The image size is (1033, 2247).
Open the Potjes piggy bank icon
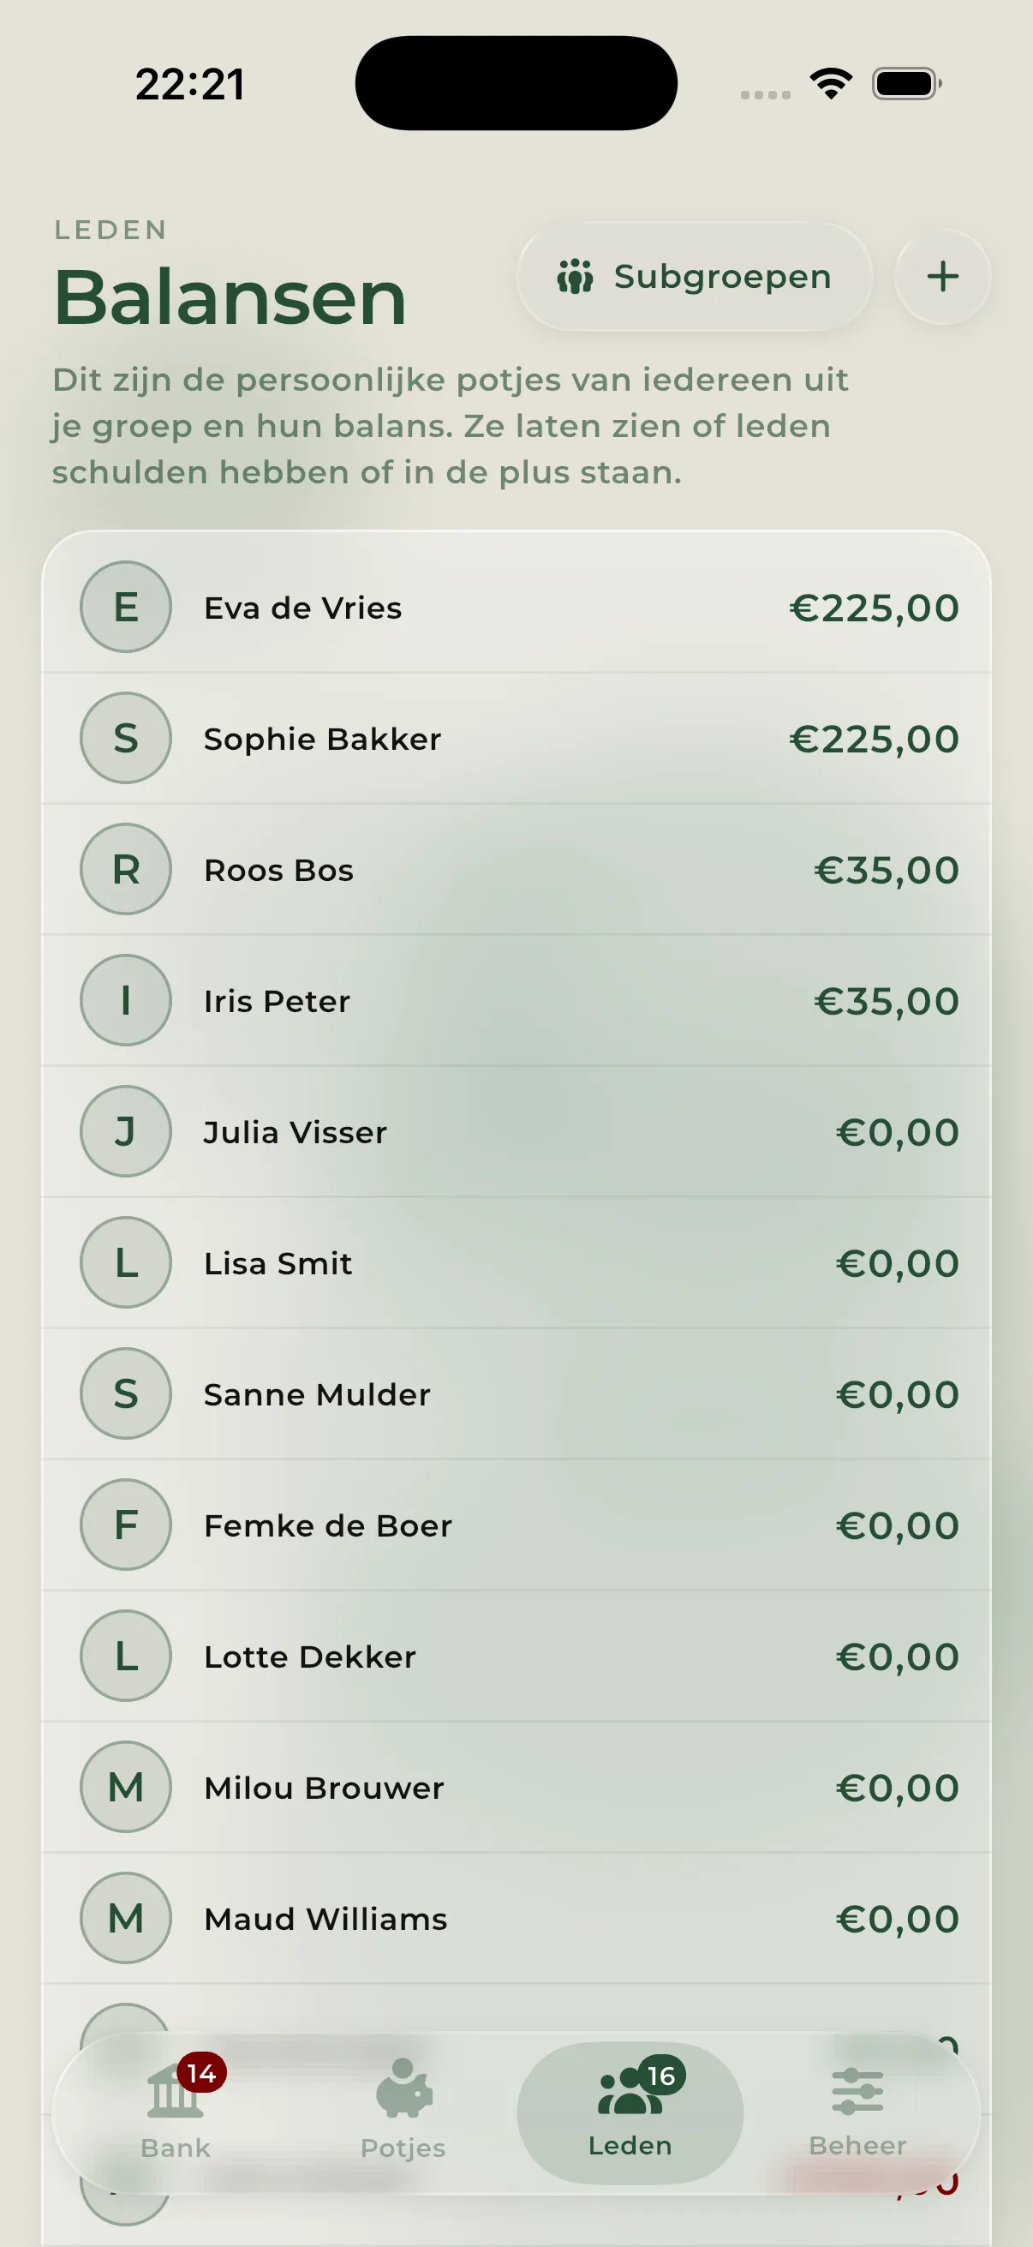[403, 2088]
